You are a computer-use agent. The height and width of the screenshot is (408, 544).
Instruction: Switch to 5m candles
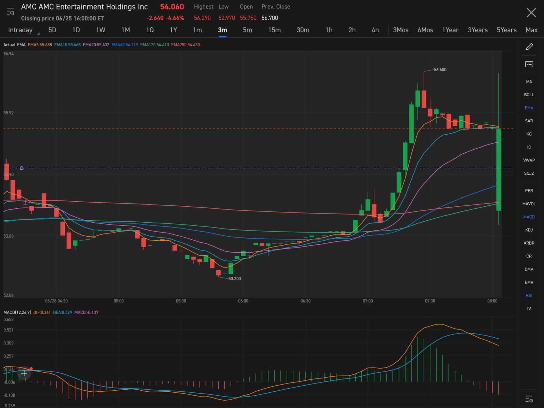pyautogui.click(x=247, y=30)
